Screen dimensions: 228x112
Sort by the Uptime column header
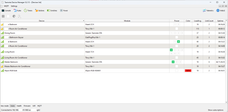click(220, 21)
